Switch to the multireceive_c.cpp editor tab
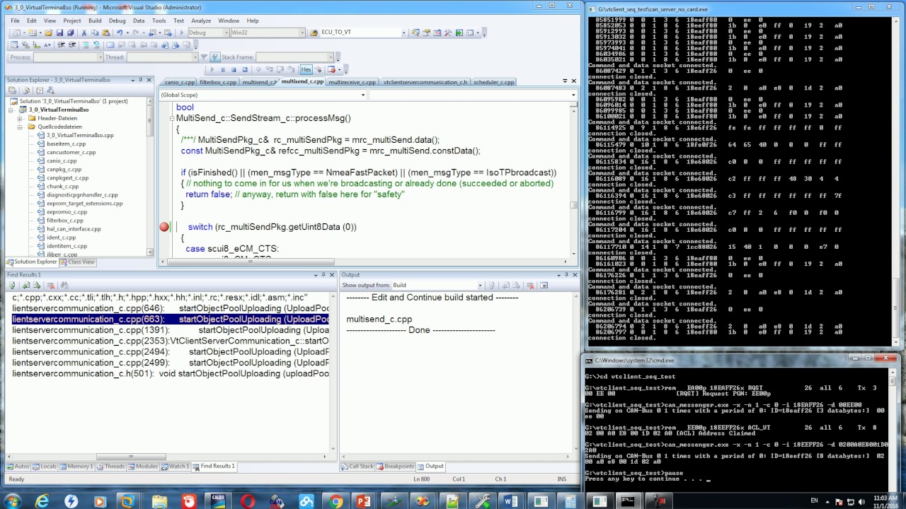This screenshot has height=509, width=906. (x=352, y=82)
